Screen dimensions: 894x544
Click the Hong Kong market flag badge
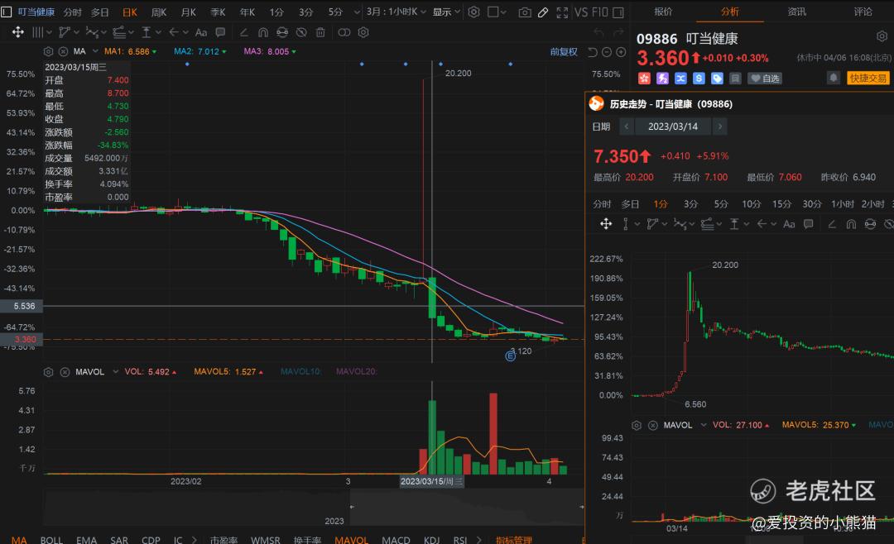tap(644, 78)
